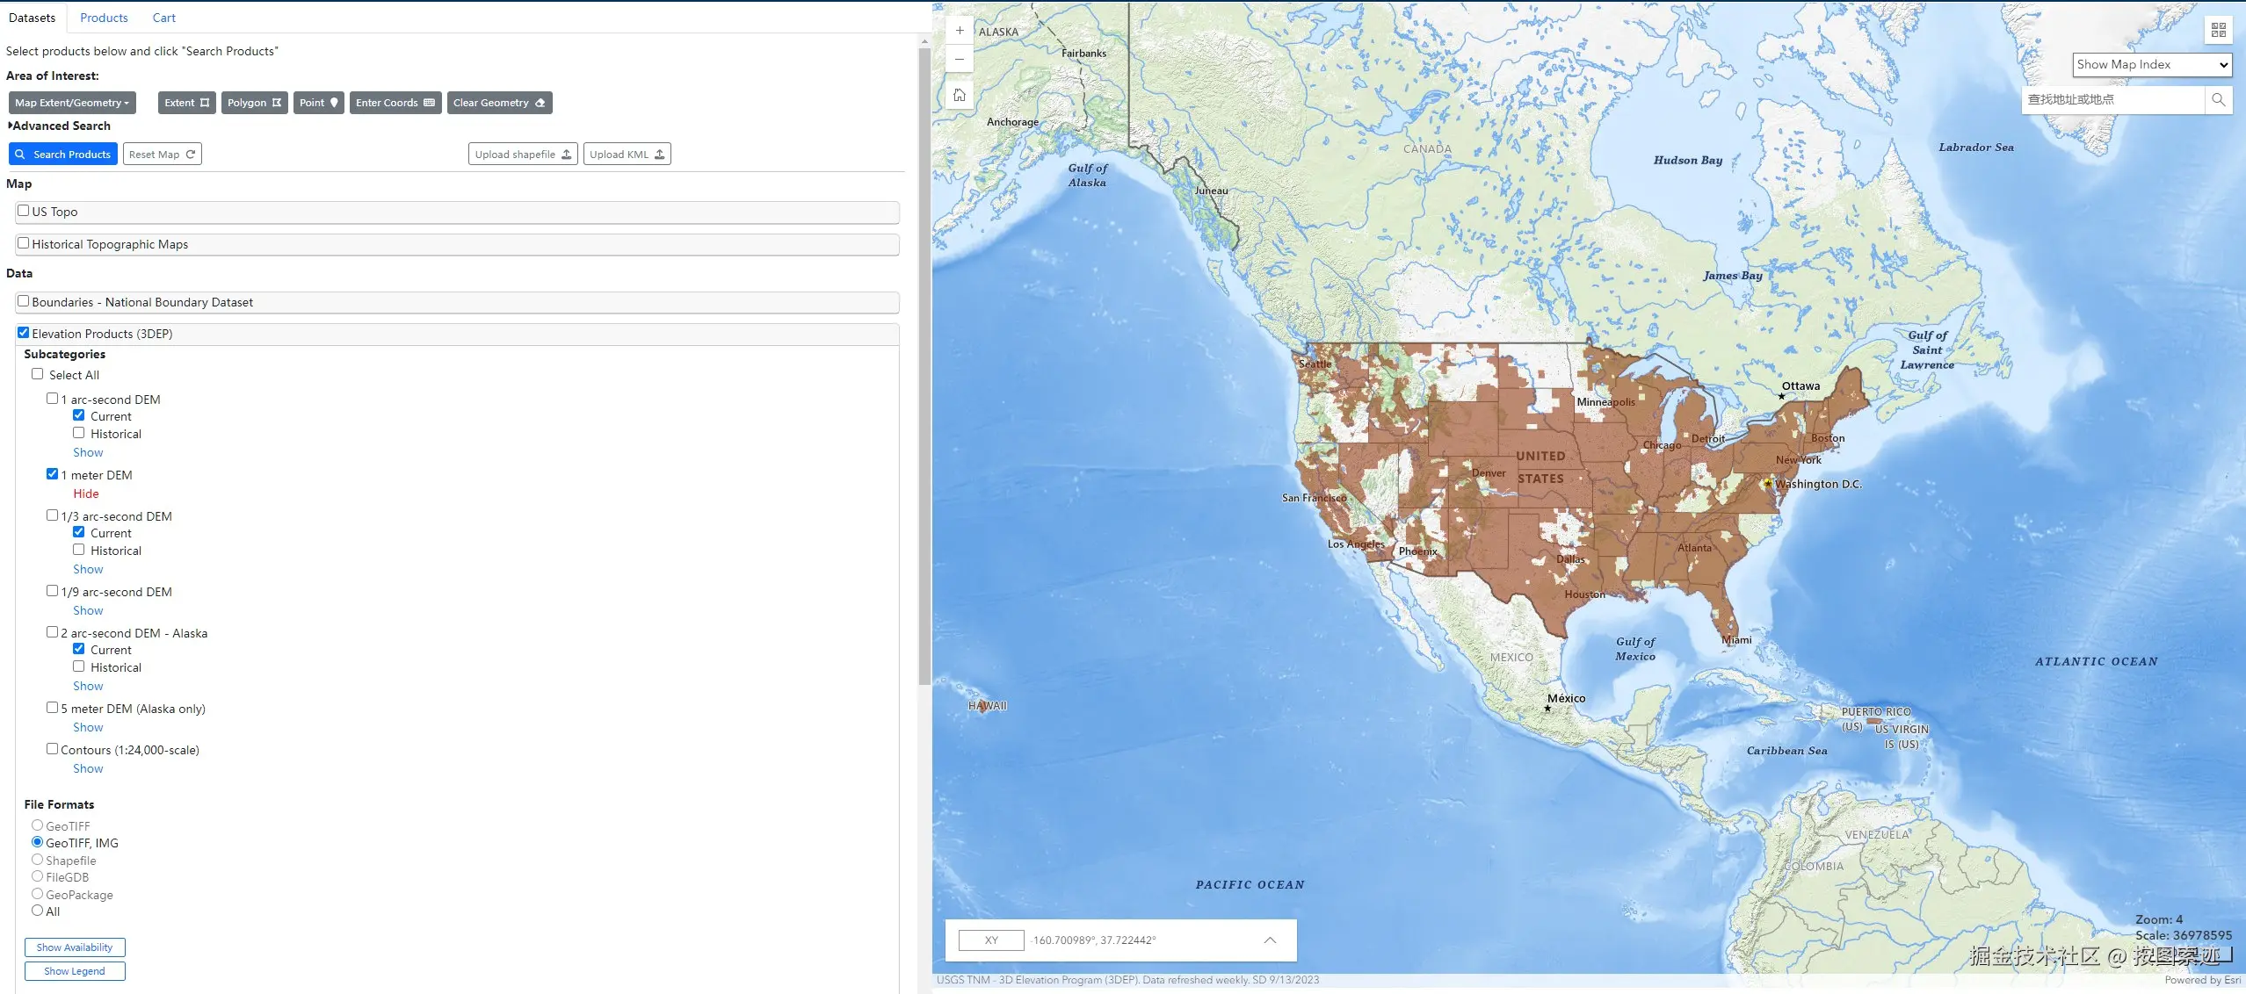This screenshot has width=2246, height=994.
Task: Open Map Extent/Geometry dropdown menu
Action: click(72, 103)
